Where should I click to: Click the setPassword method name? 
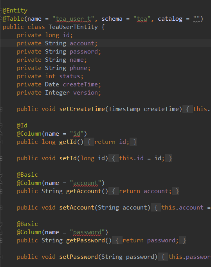point(78,256)
